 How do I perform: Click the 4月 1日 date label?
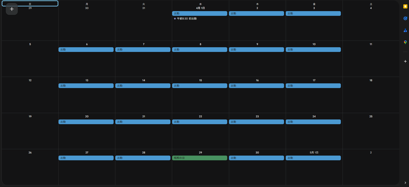pyautogui.click(x=200, y=8)
